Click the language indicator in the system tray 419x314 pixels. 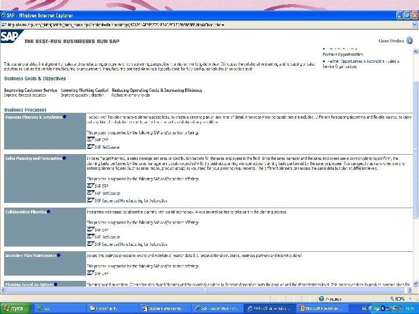[364, 308]
